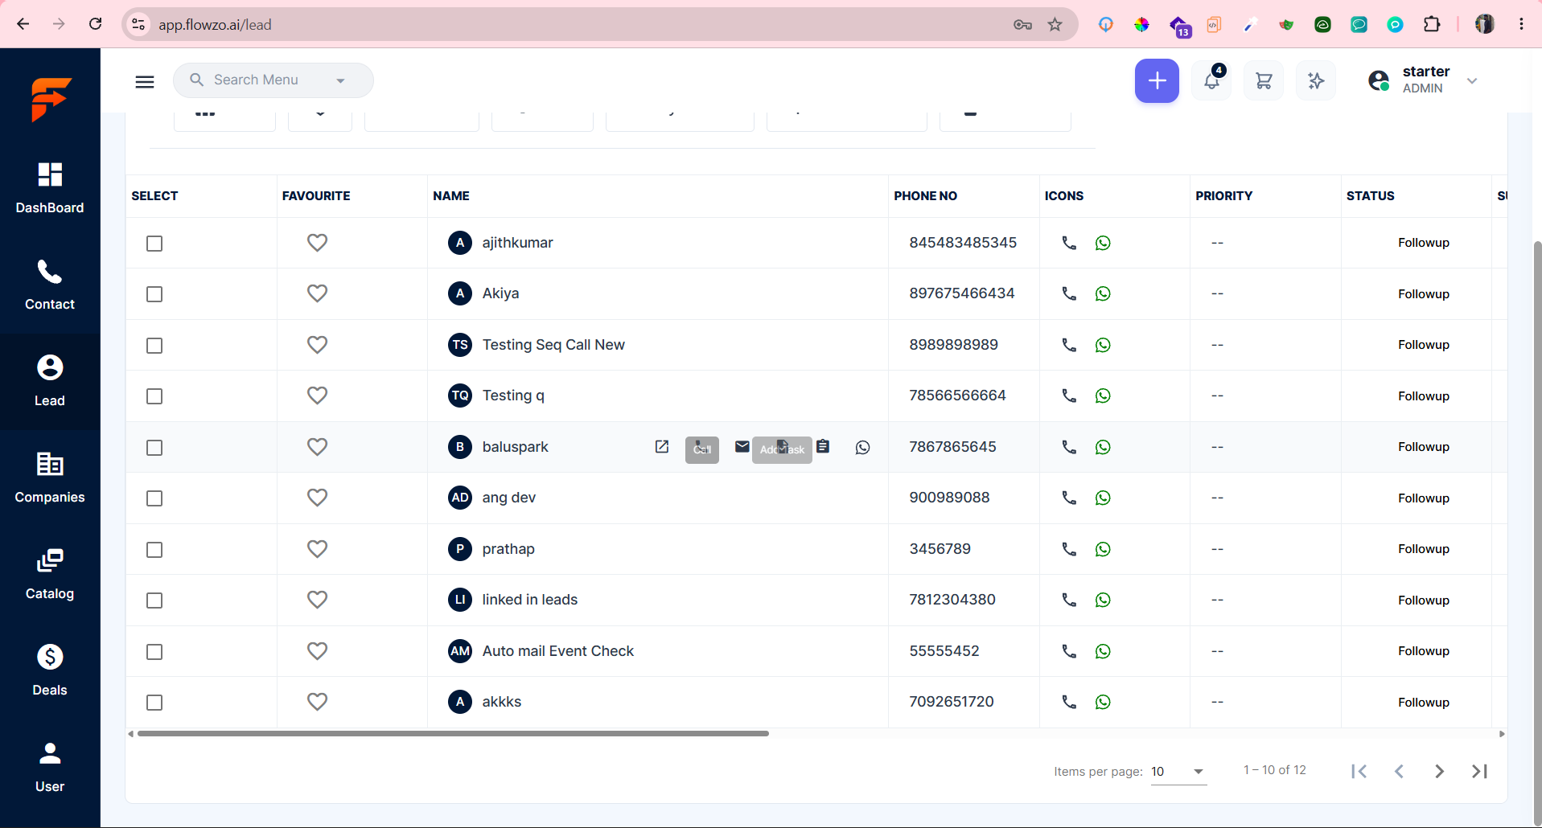1542x828 pixels.
Task: Reload the browser page
Action: point(95,24)
